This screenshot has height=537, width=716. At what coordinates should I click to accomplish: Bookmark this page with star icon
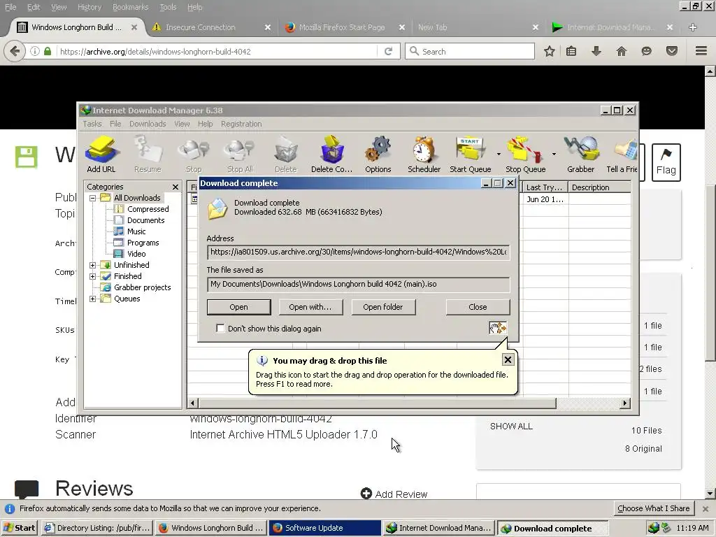click(550, 51)
